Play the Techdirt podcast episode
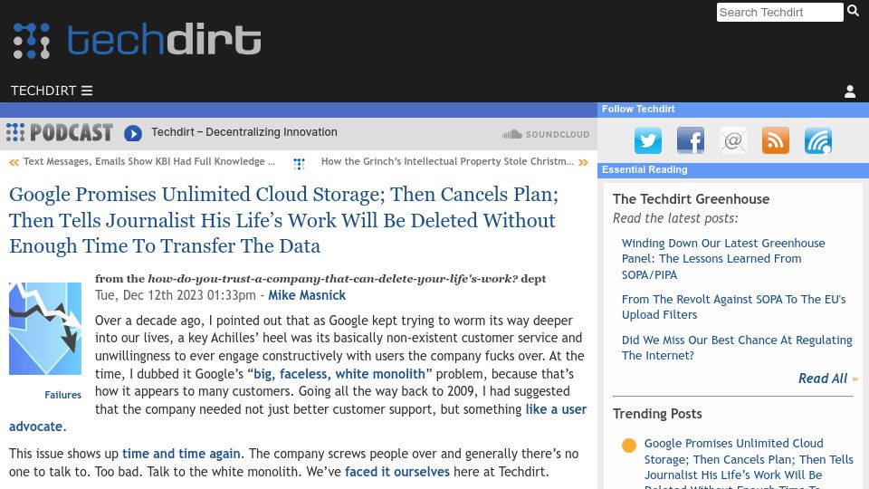This screenshot has width=869, height=489. click(x=133, y=133)
